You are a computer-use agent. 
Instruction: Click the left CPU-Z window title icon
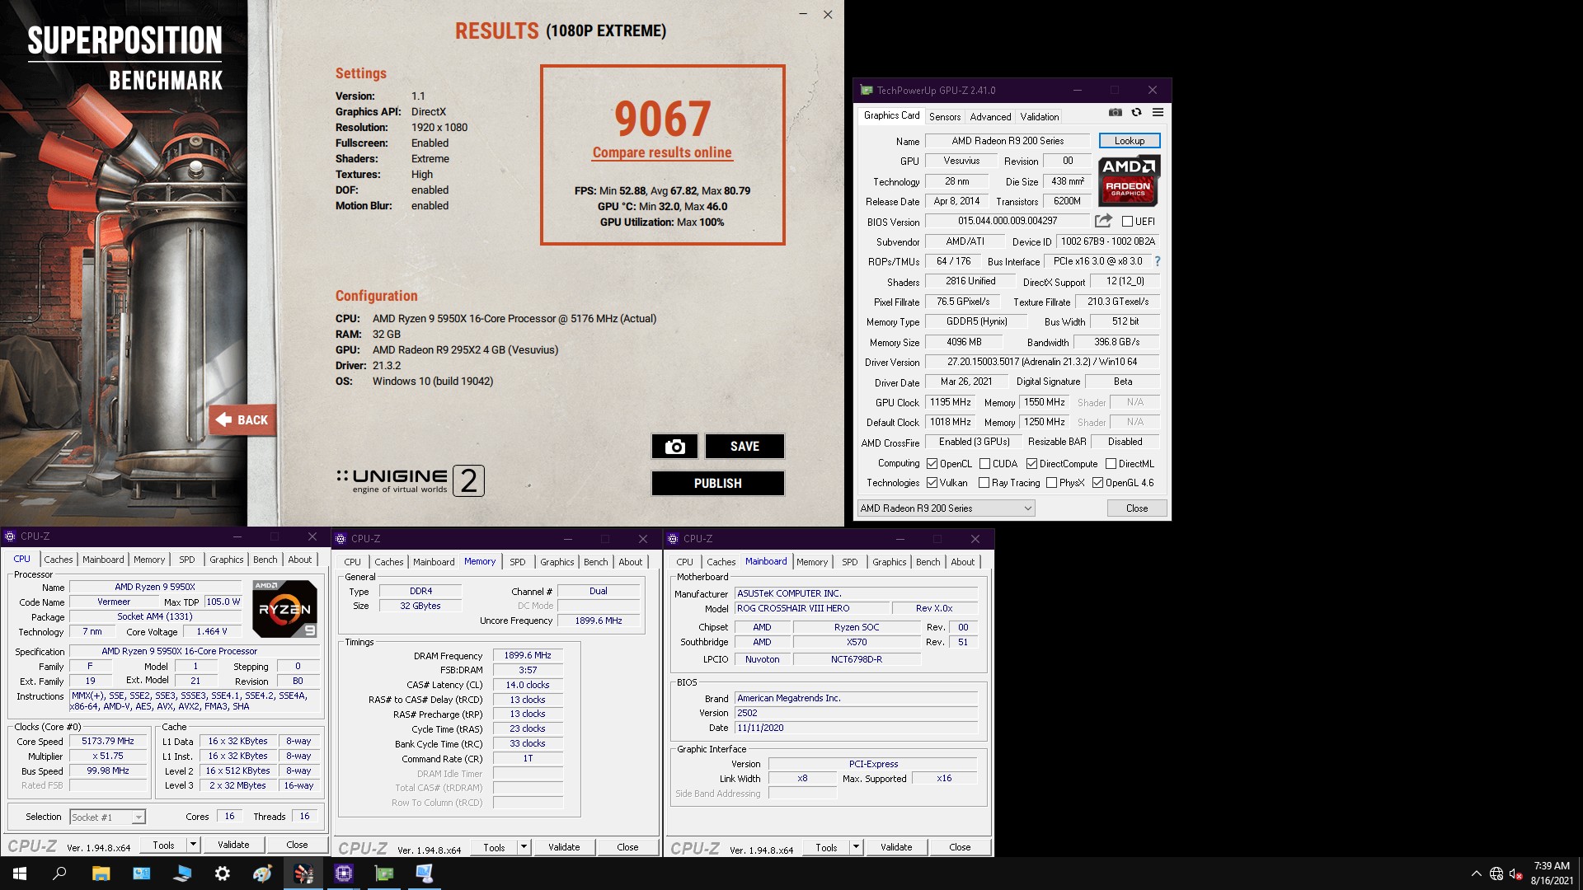pos(10,536)
